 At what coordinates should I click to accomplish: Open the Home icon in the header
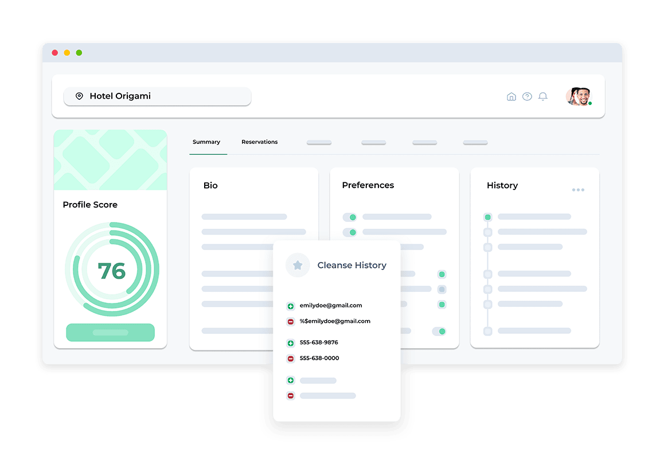pos(511,96)
